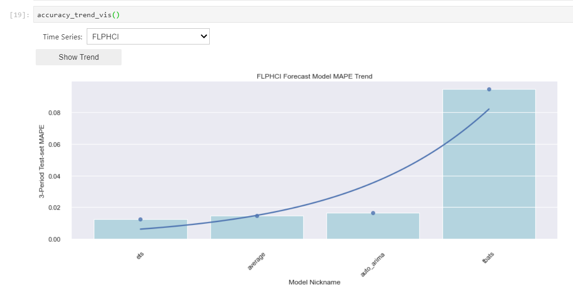
Task: Click the ets bar in chart
Action: tap(141, 229)
